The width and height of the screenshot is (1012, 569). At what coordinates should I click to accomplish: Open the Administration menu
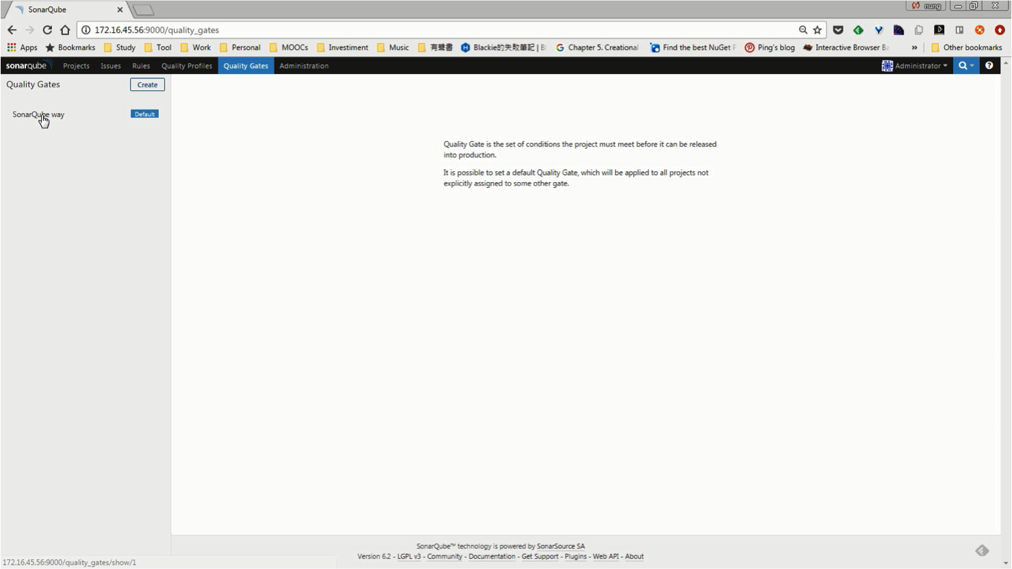304,66
